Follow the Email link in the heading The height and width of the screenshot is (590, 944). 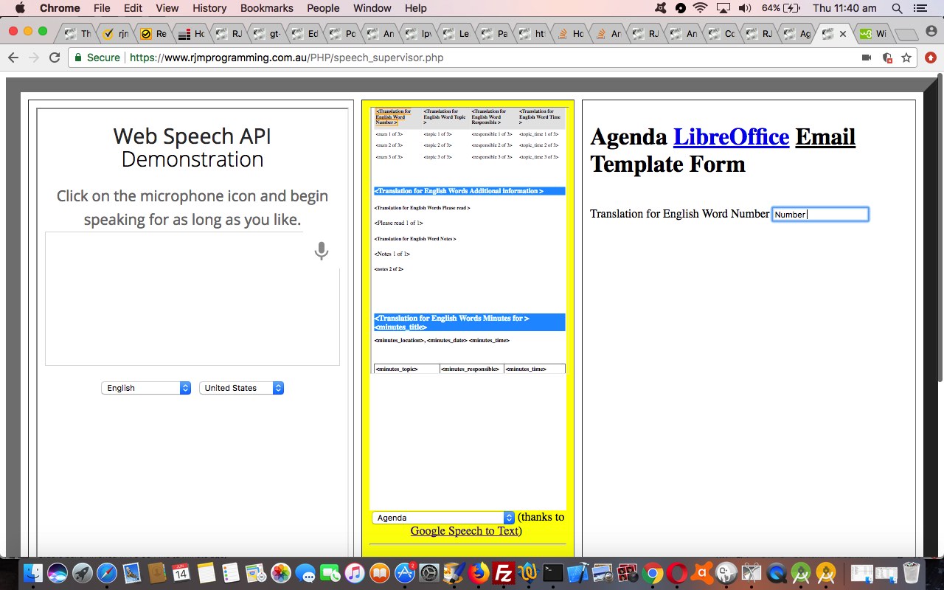(825, 137)
